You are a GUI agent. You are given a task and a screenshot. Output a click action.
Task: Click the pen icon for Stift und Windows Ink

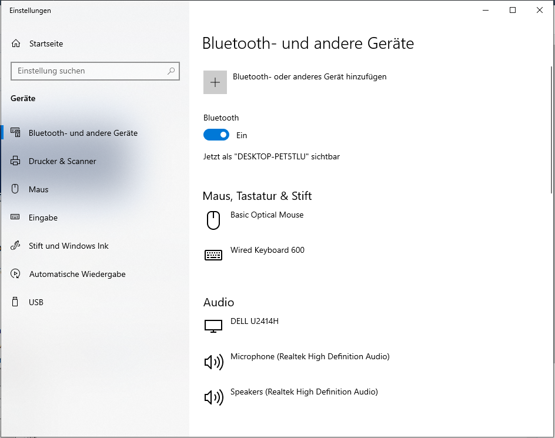(15, 245)
